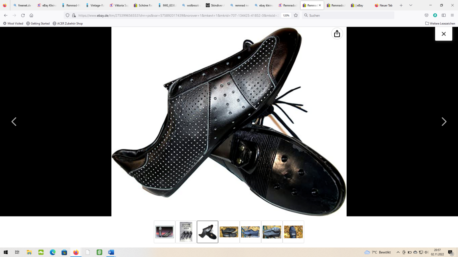Switch to rennrad ne search tab
Screen dimensions: 458x257
pos(239,5)
